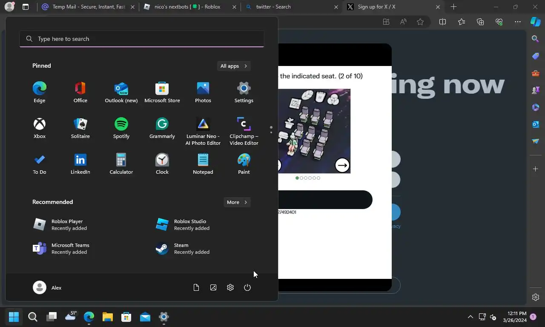The image size is (545, 327).
Task: Open File Explorer from taskbar
Action: point(108,317)
